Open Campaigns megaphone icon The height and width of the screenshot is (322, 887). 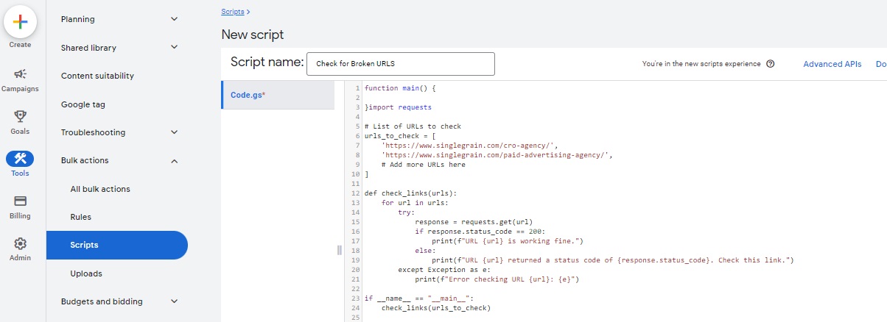pos(20,74)
